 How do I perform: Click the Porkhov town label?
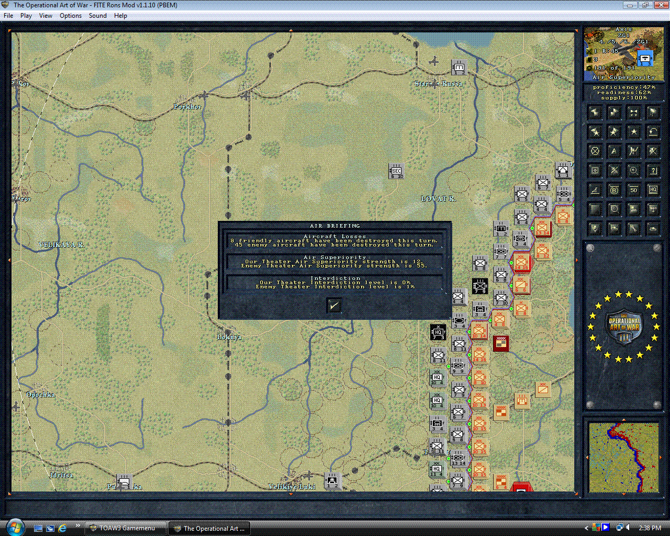(187, 107)
